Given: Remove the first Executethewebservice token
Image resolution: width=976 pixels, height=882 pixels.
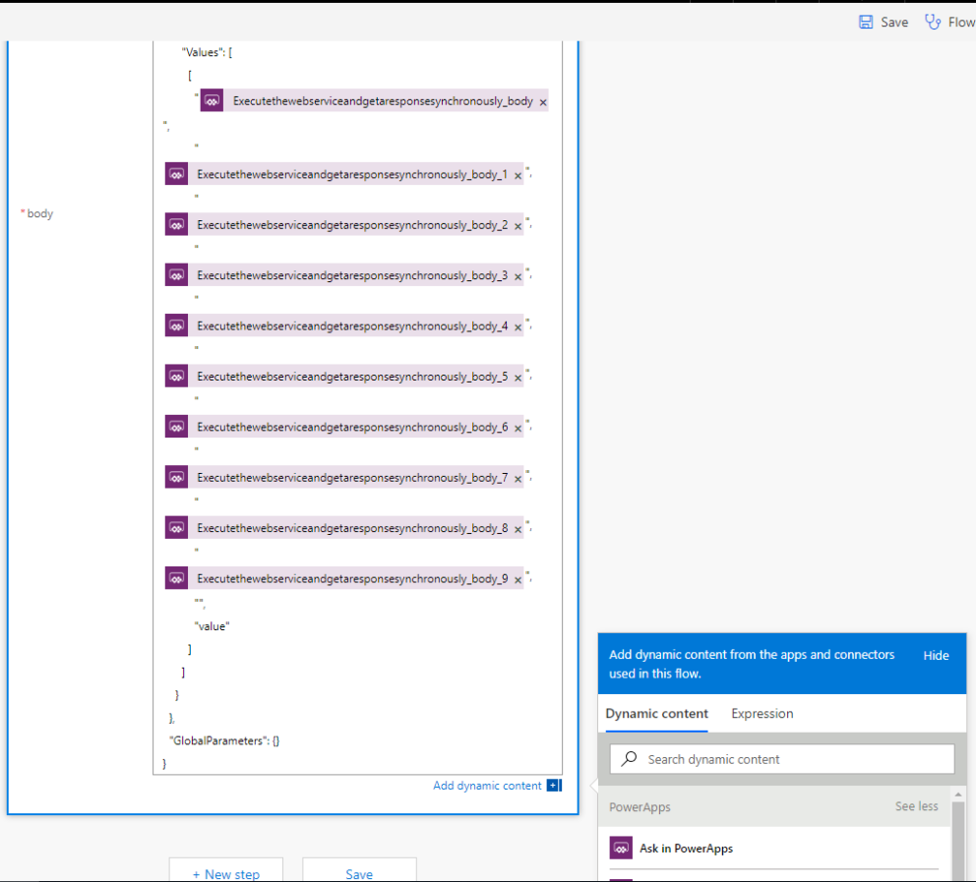Looking at the screenshot, I should click(x=542, y=100).
